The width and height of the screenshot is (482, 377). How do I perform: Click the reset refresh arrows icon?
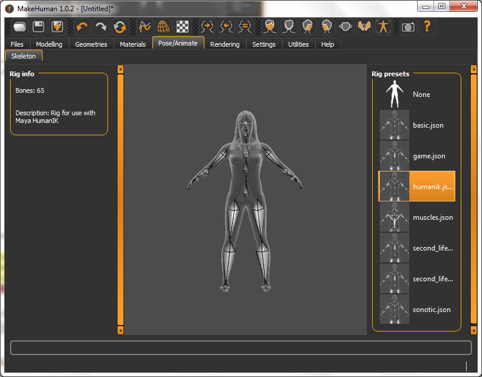(x=120, y=27)
